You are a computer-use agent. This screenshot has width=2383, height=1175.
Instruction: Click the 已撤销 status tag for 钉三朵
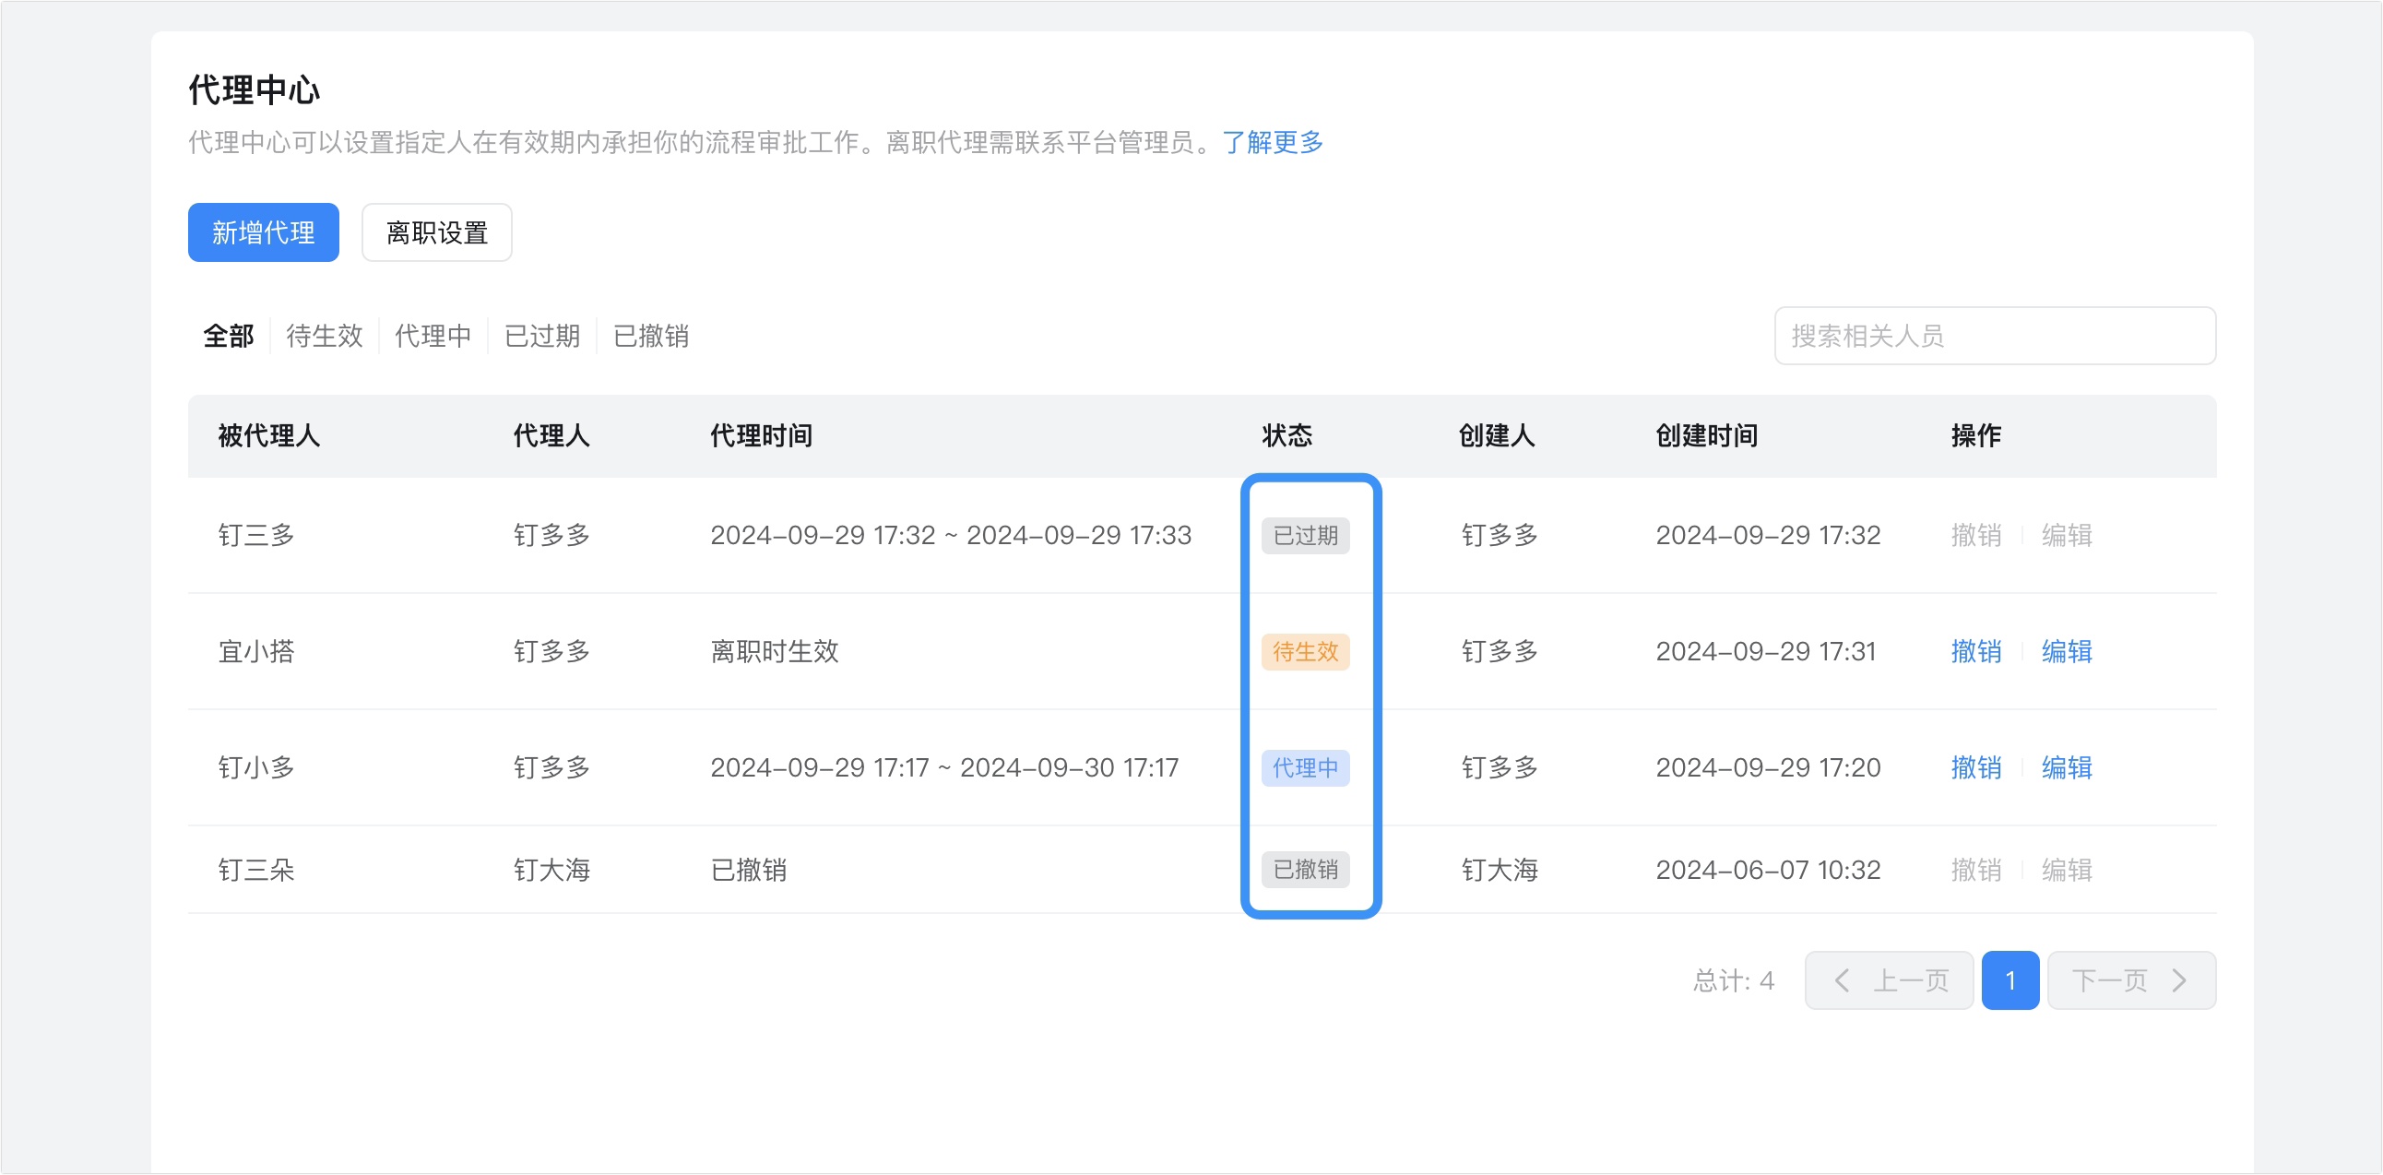[1305, 870]
